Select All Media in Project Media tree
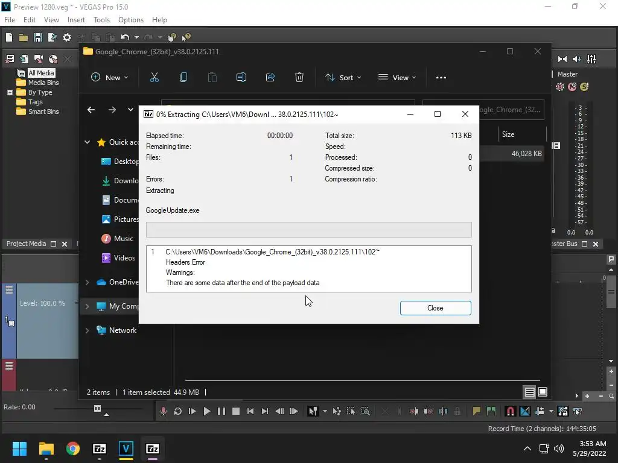Viewport: 618px width, 463px height. click(x=41, y=73)
